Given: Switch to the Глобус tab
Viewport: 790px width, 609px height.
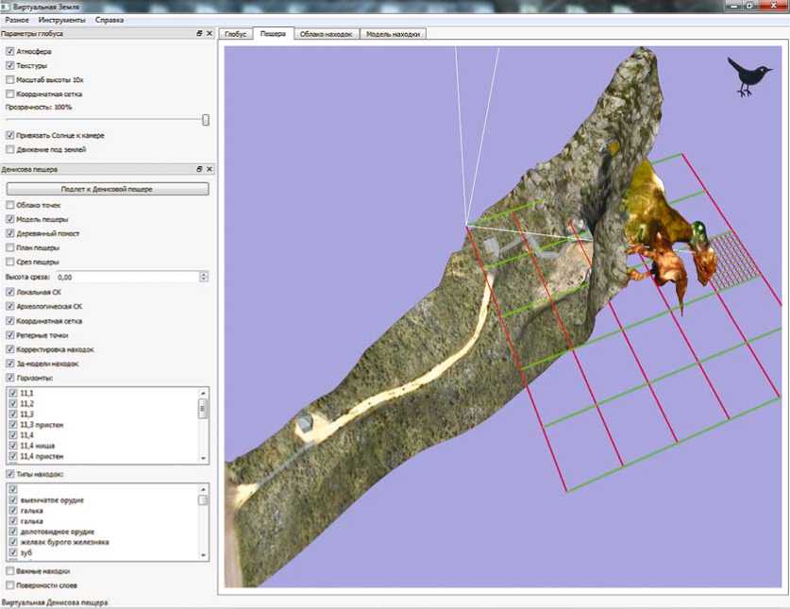Looking at the screenshot, I should click(x=235, y=34).
